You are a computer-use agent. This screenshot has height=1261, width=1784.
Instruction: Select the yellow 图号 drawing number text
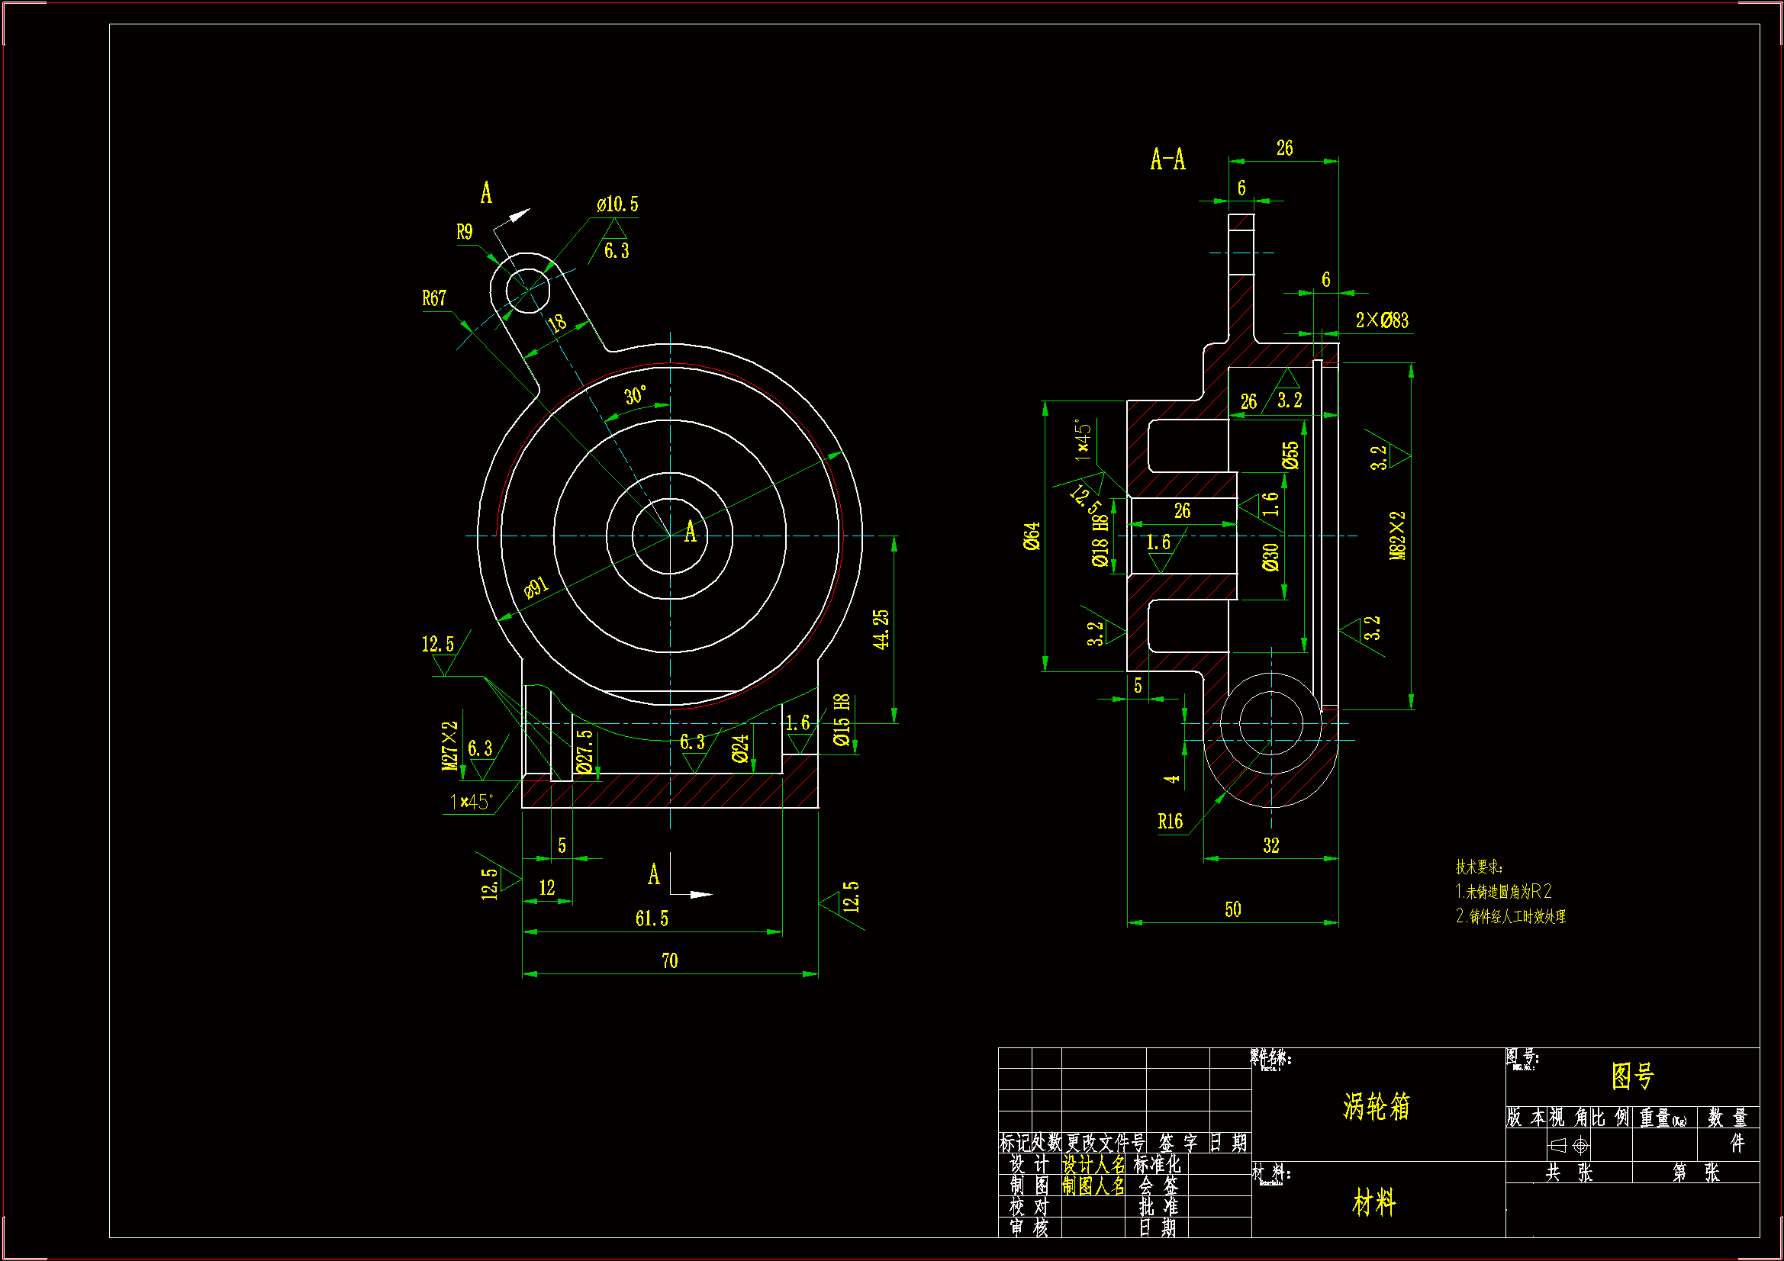coord(1632,1076)
